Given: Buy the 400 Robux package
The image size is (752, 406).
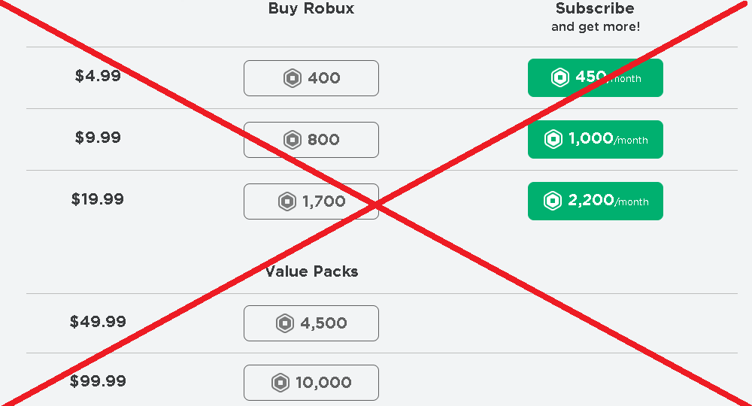Looking at the screenshot, I should click(x=311, y=78).
